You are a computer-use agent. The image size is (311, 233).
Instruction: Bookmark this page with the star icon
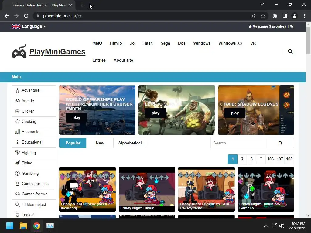263,16
